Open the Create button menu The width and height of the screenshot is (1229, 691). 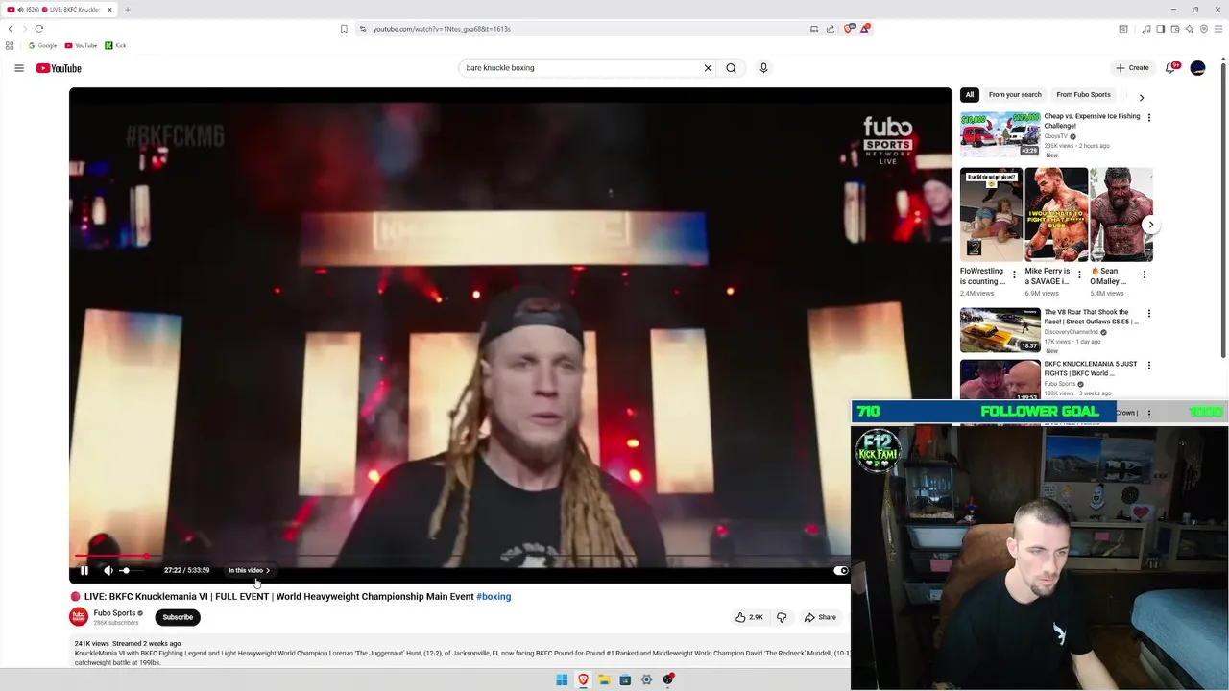pos(1133,68)
